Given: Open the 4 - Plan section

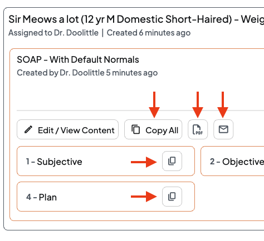Looking at the screenshot, I should coord(106,197).
